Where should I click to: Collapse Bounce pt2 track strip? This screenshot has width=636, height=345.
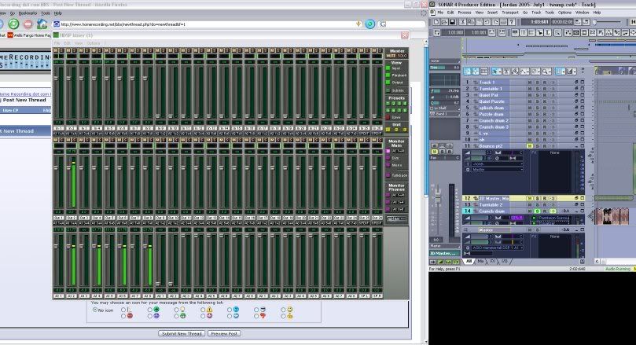click(576, 146)
